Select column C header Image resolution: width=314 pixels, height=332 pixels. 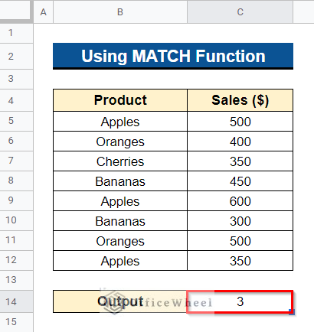pyautogui.click(x=240, y=11)
